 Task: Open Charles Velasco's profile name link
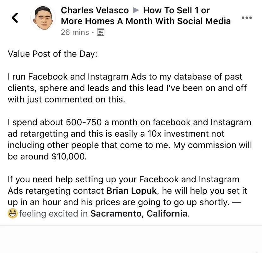coord(95,10)
